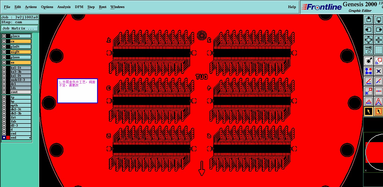Select the d2-3 layer name
Viewport: 383px width, 187px height.
(20, 126)
